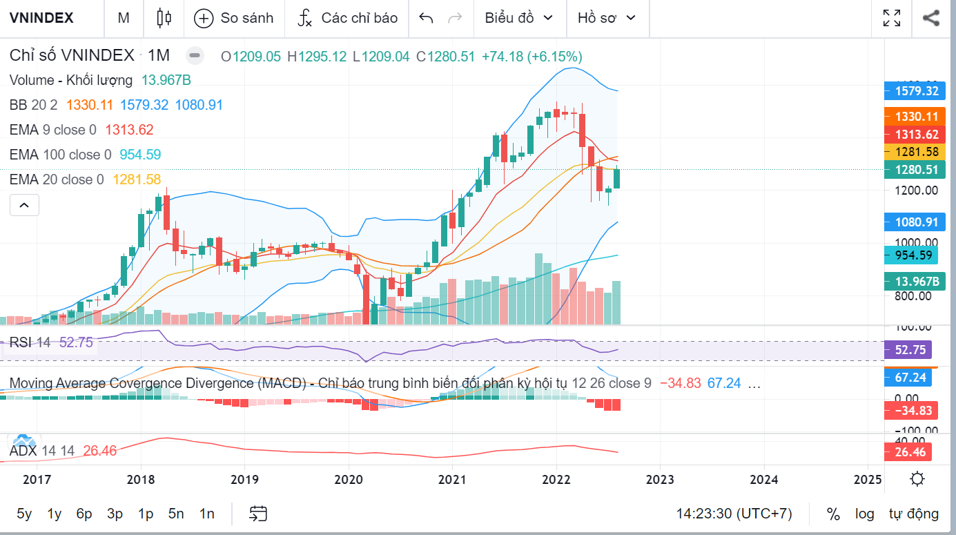This screenshot has width=956, height=535.
Task: Open chart settings gear icon
Action: [917, 478]
